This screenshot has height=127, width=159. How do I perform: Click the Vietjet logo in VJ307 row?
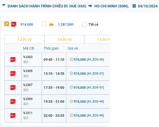tap(13, 87)
